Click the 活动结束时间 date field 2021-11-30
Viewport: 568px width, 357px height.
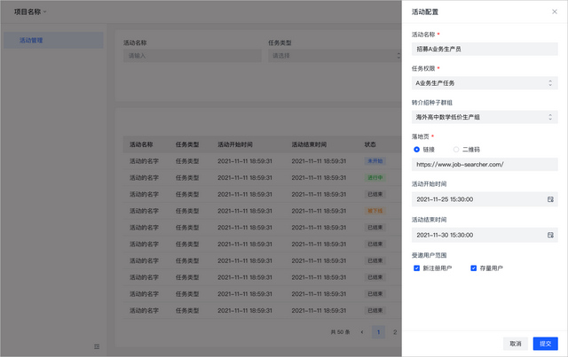click(x=485, y=235)
